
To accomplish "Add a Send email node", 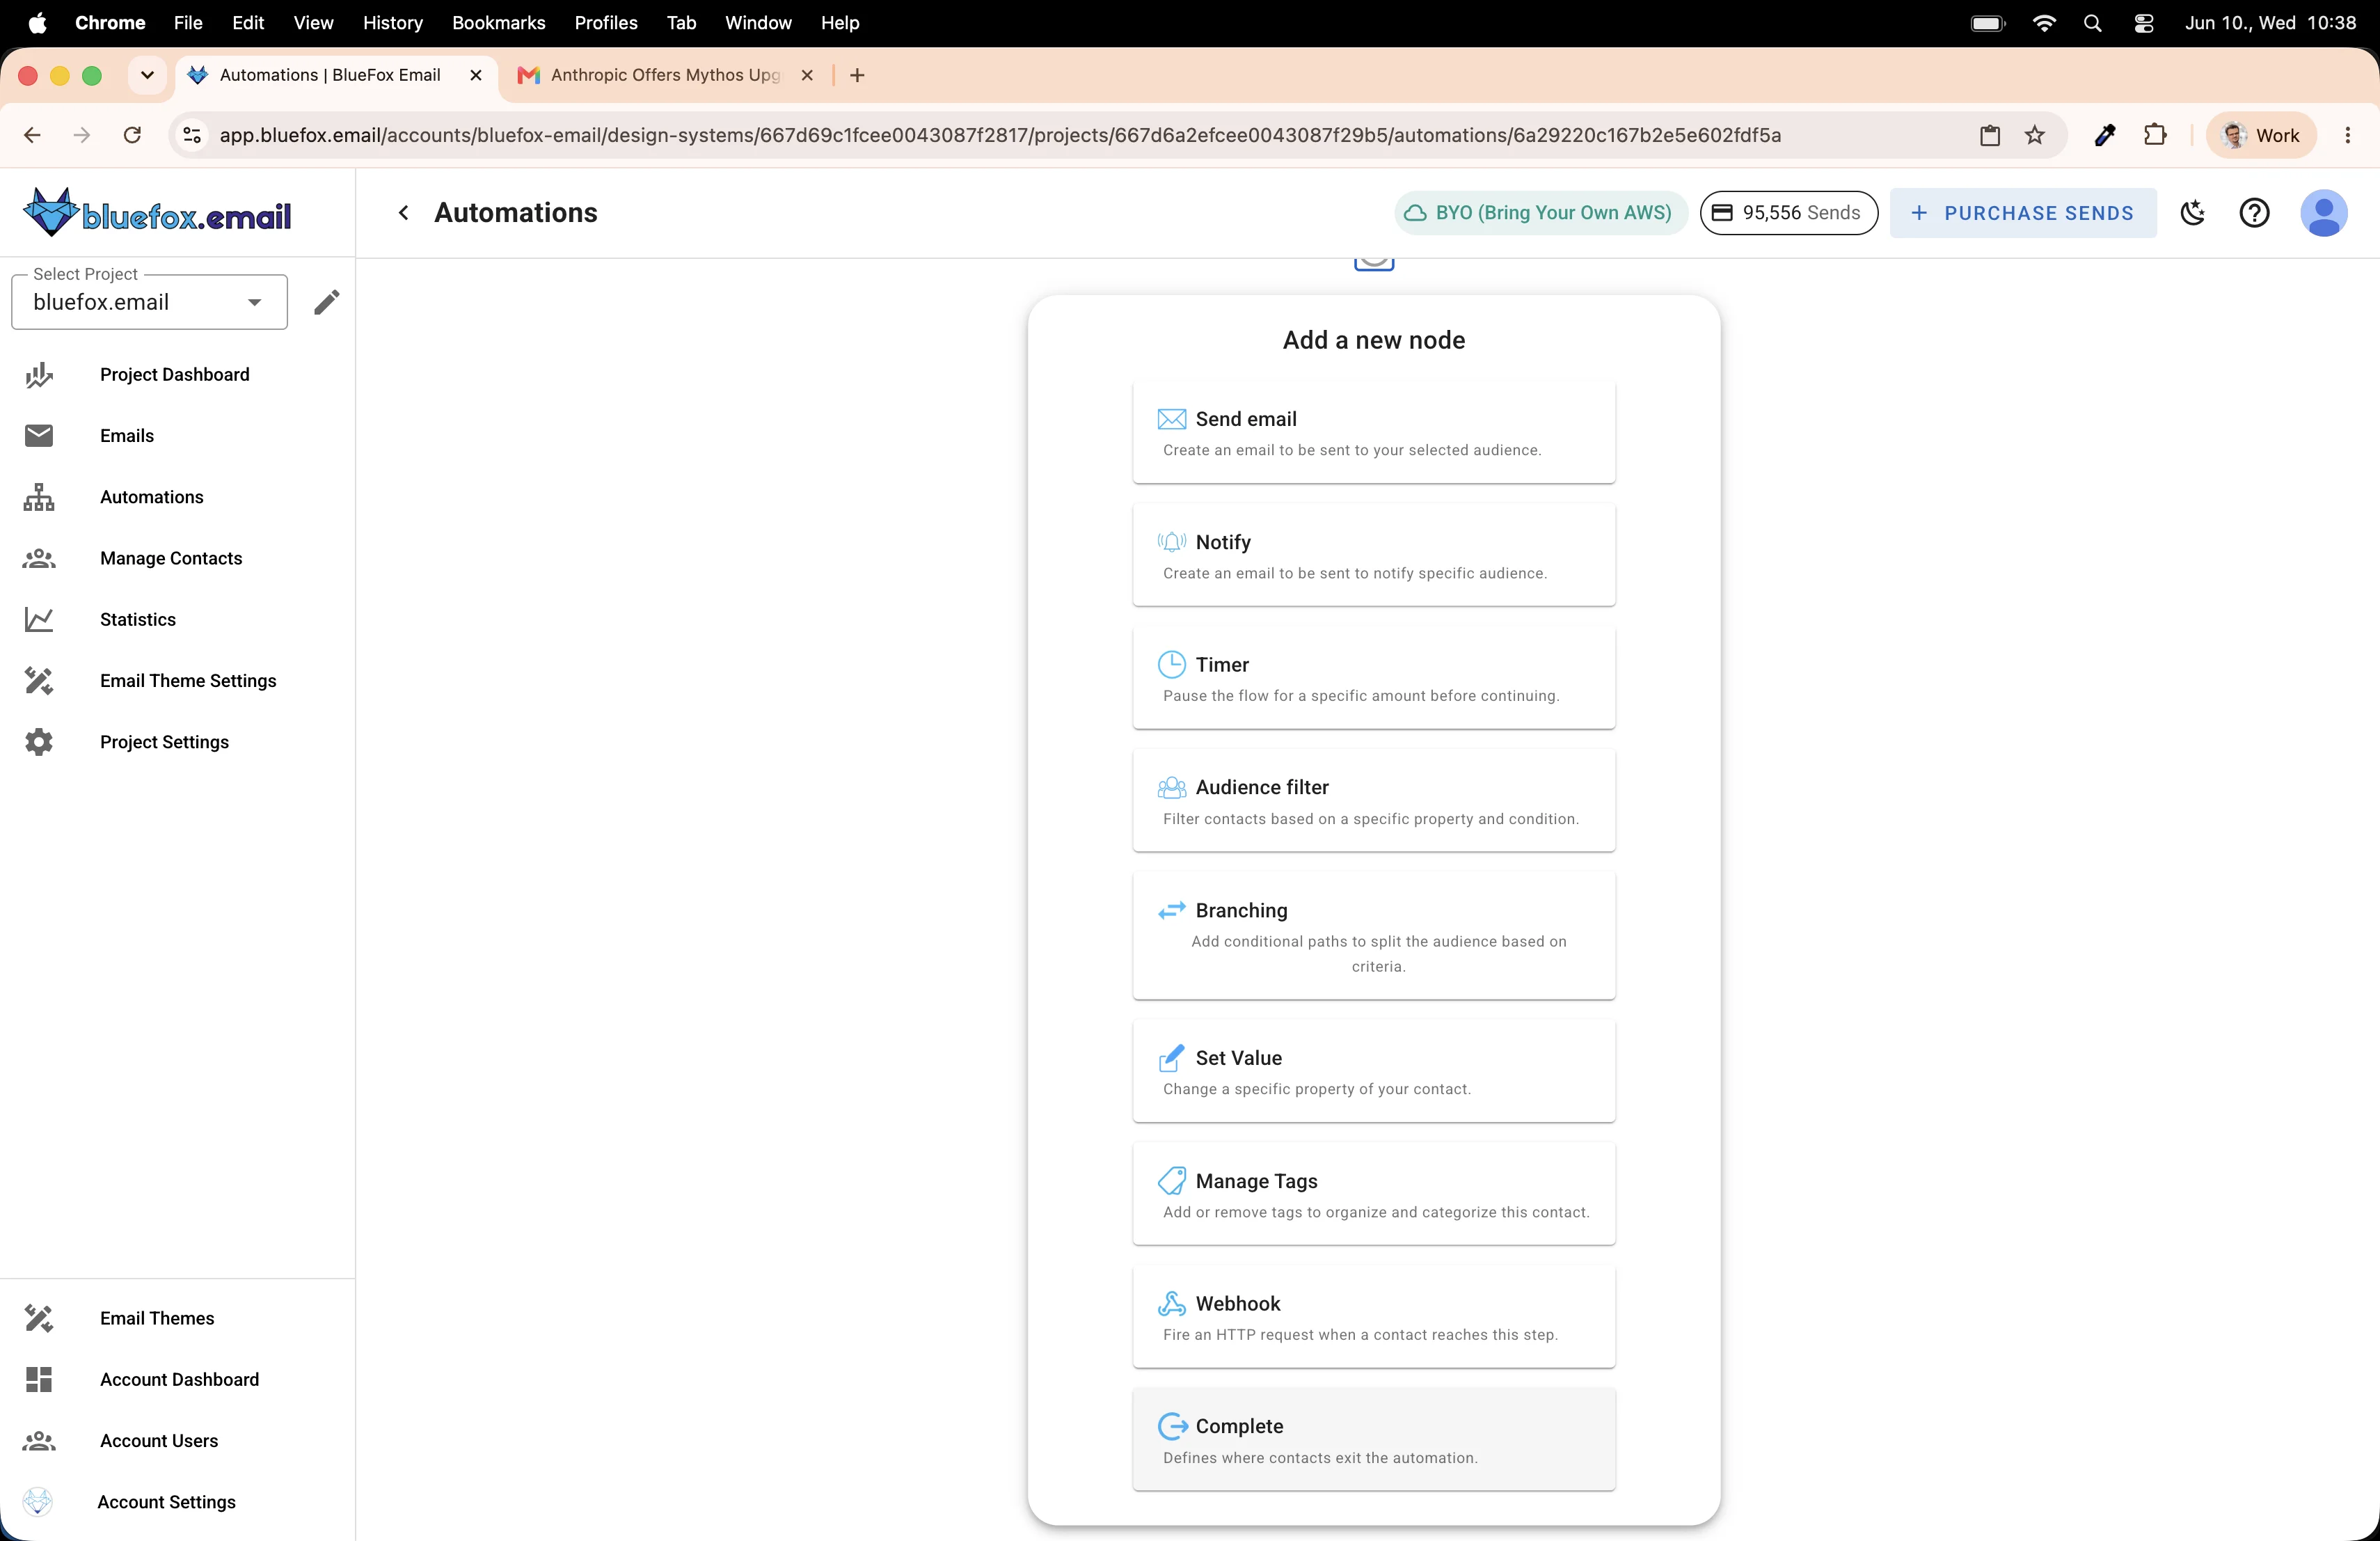I will tap(1374, 433).
